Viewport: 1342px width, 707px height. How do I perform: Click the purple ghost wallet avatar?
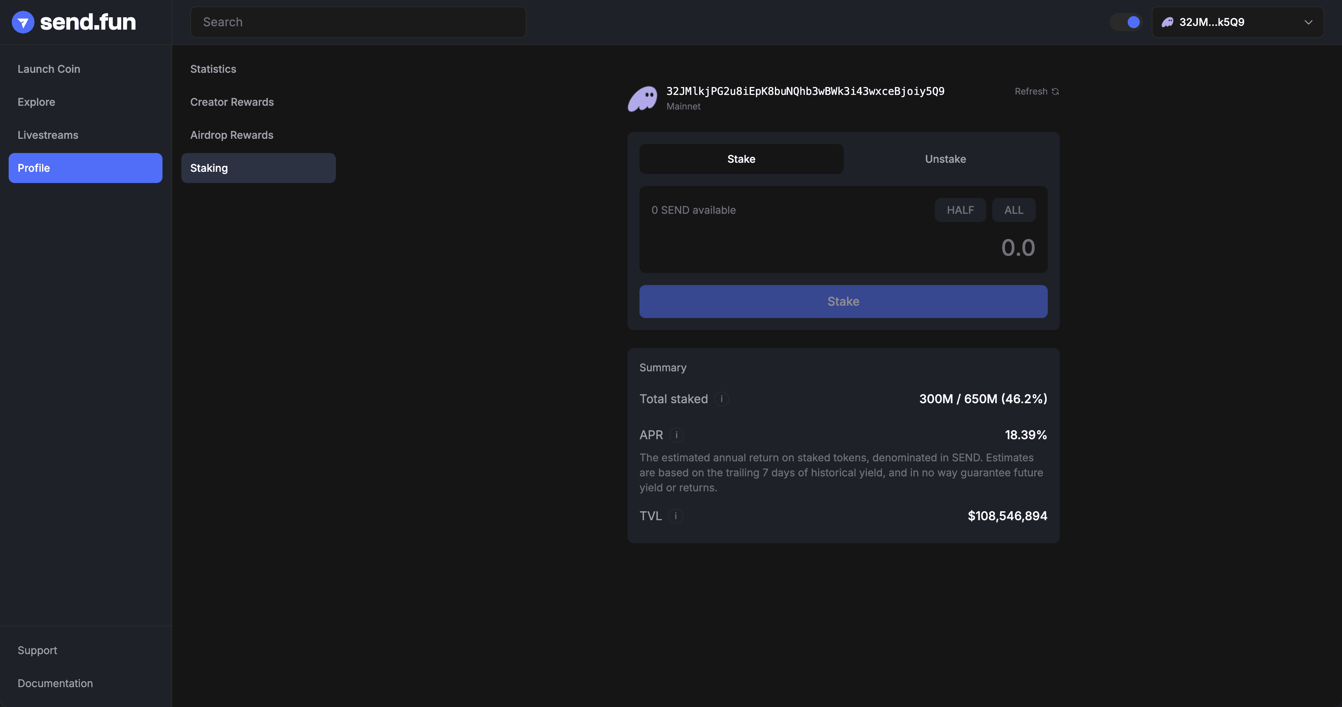643,98
